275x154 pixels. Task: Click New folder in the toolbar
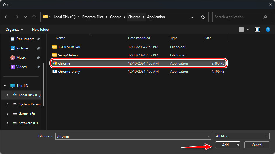tap(41, 30)
